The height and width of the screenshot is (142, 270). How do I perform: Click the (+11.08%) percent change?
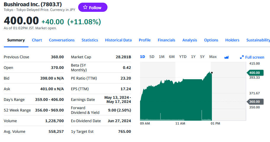84,22
